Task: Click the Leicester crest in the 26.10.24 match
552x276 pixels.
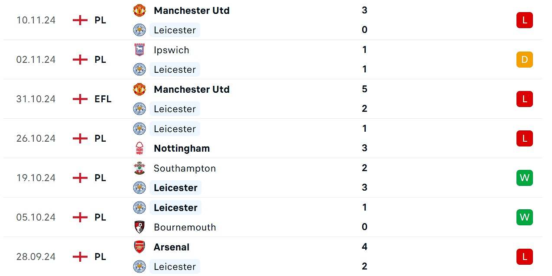Action: coord(140,129)
